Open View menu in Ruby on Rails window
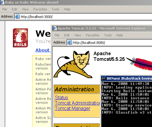The width and height of the screenshot is (152, 127). [25, 9]
